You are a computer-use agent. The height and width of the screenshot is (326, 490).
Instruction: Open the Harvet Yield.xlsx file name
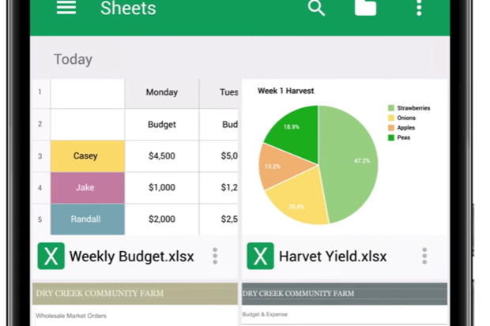pos(333,257)
